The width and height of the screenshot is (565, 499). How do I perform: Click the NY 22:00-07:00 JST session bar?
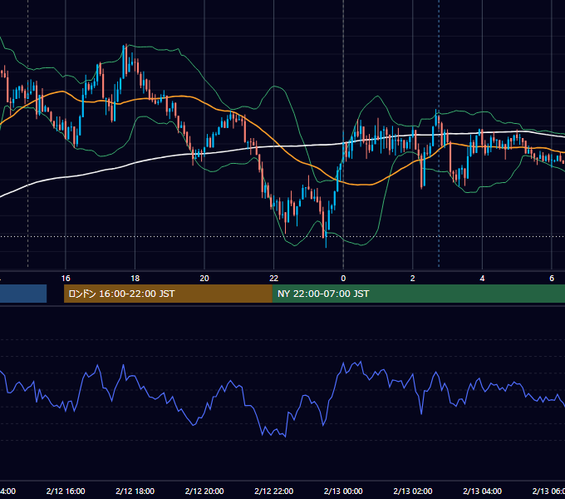click(x=418, y=294)
